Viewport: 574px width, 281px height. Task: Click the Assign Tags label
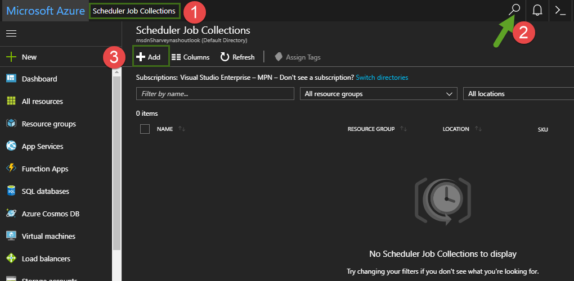(303, 57)
